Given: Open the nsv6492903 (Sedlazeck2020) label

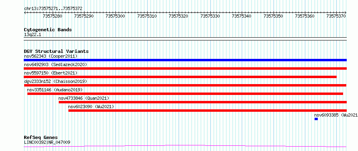Looking at the screenshot, I should (56, 64).
